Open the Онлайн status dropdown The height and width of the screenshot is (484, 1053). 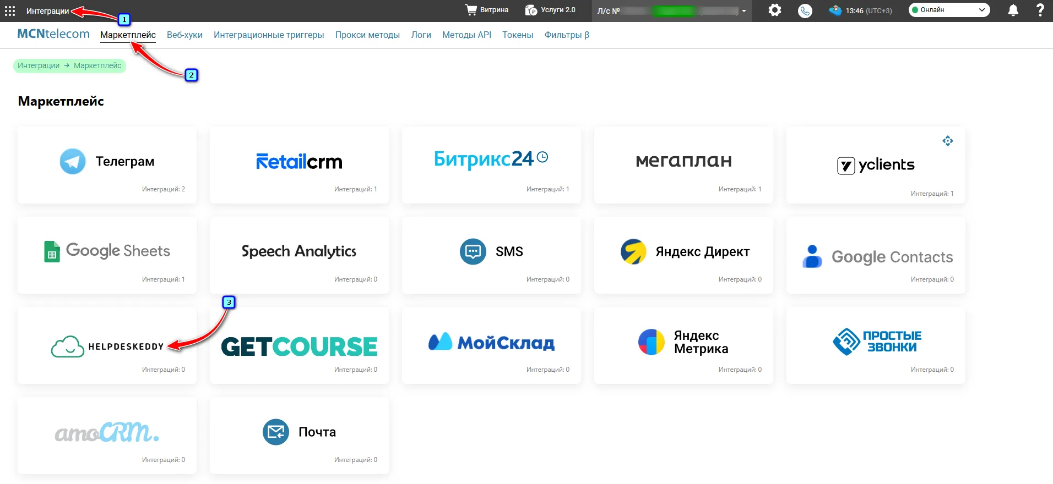[x=949, y=10]
